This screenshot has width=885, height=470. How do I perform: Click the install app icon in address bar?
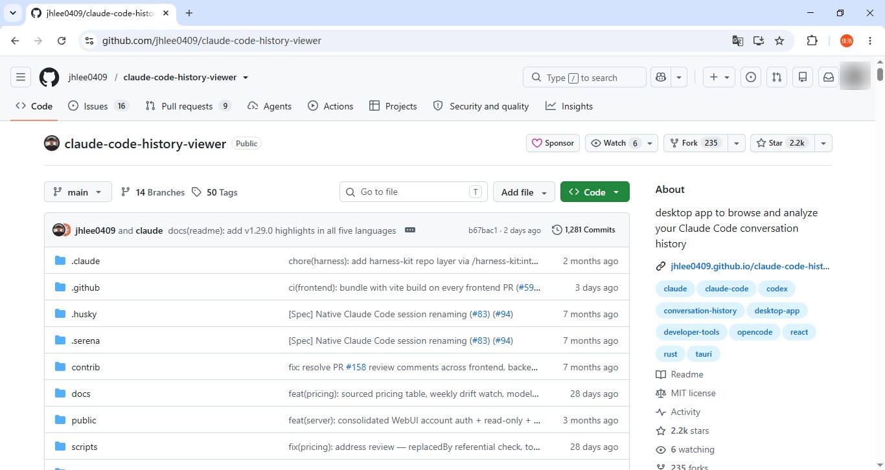759,41
